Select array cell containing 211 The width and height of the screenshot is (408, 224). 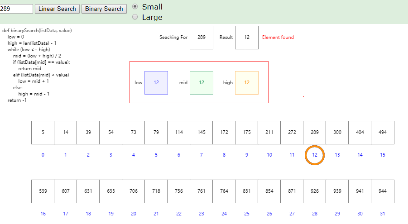click(x=269, y=133)
